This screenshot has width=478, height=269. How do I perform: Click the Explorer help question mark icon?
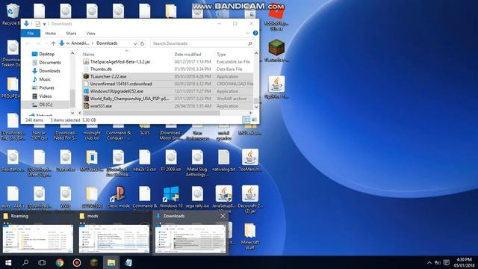click(255, 33)
